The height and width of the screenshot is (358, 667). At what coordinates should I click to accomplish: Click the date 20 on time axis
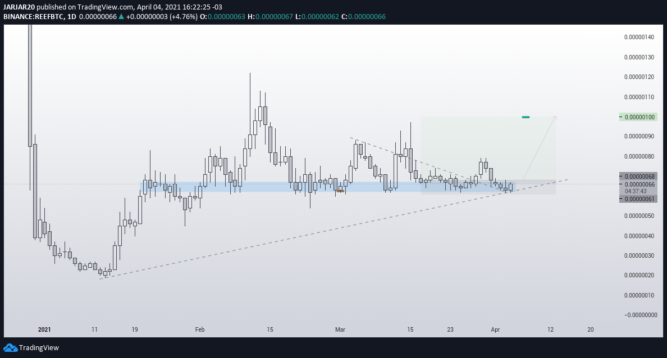click(591, 329)
